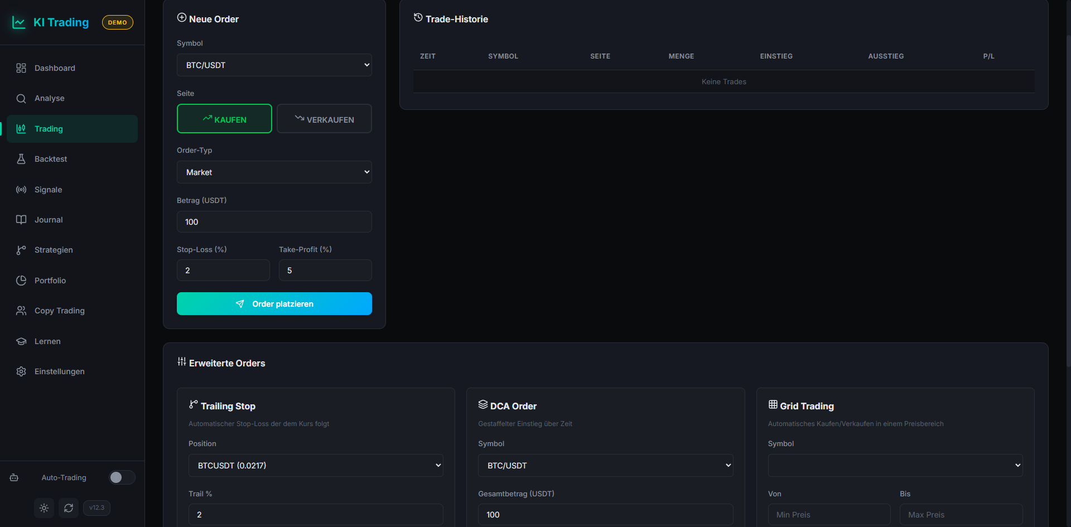Open the BTC/USDT symbol dropdown in Neue Order
The height and width of the screenshot is (527, 1071).
pos(274,65)
